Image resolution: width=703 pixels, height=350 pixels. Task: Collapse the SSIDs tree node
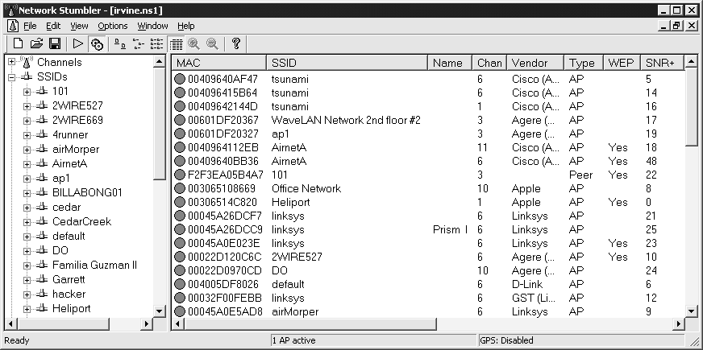click(11, 77)
